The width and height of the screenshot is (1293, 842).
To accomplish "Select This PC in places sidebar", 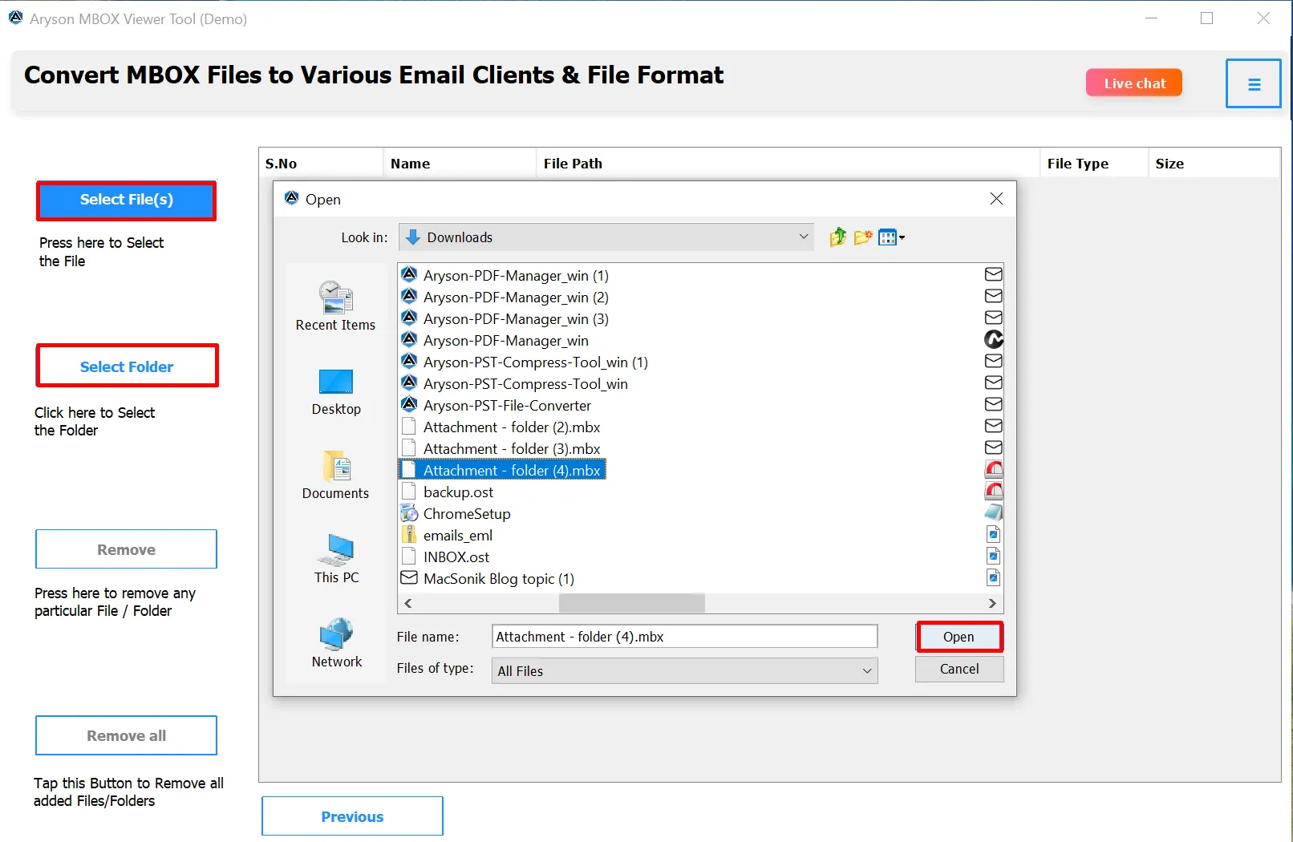I will [336, 559].
